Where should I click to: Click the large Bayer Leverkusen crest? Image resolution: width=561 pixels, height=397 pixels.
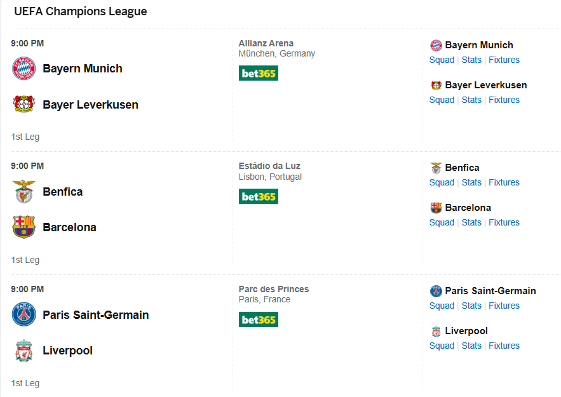point(24,104)
